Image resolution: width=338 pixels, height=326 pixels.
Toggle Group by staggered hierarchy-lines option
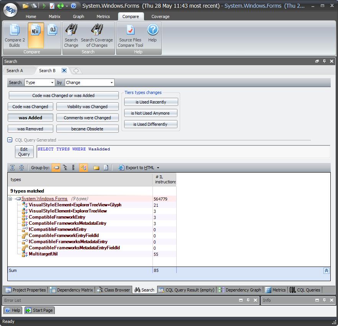coord(65,168)
